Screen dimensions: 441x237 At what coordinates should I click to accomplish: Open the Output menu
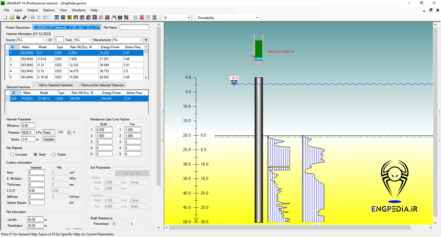(x=33, y=10)
